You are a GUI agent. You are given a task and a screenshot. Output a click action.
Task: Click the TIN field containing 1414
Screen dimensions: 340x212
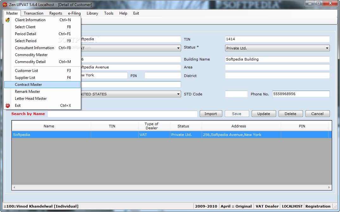[277, 39]
